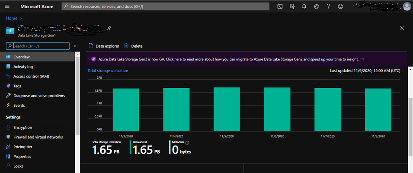Focus the sidebar Search (Ctrl+/) field
413x173 pixels.
(x=38, y=46)
